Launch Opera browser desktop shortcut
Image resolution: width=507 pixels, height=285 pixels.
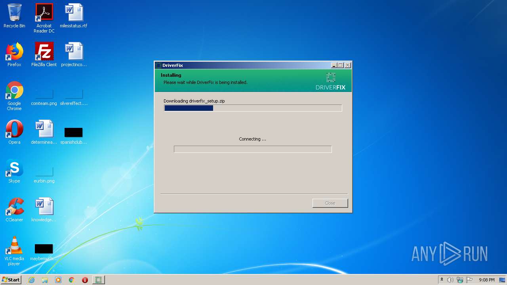pyautogui.click(x=14, y=132)
